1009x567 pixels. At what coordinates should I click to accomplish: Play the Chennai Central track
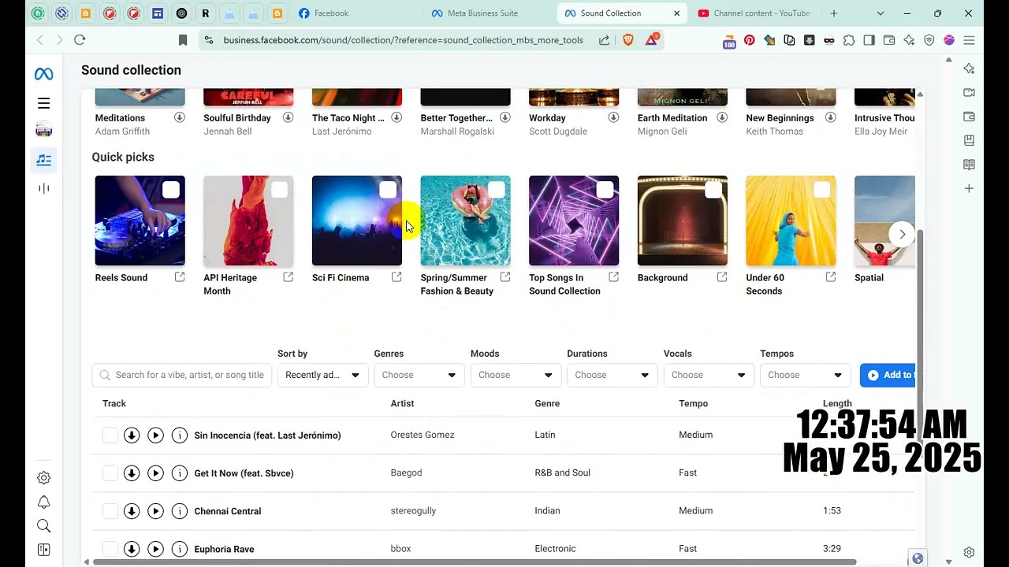tap(155, 511)
